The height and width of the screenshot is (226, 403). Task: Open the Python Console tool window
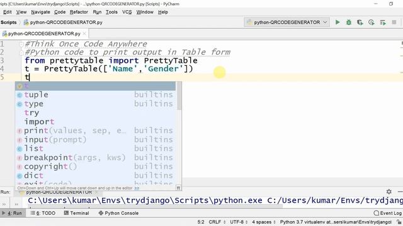pos(118,213)
